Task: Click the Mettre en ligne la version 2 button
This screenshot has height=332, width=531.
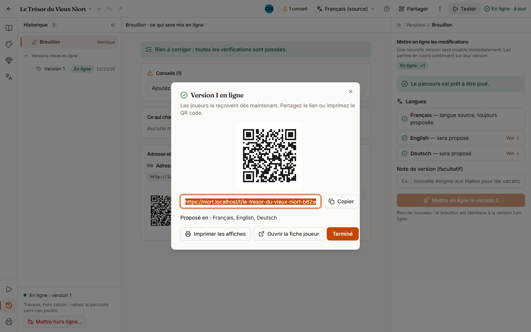Action: pos(461,200)
